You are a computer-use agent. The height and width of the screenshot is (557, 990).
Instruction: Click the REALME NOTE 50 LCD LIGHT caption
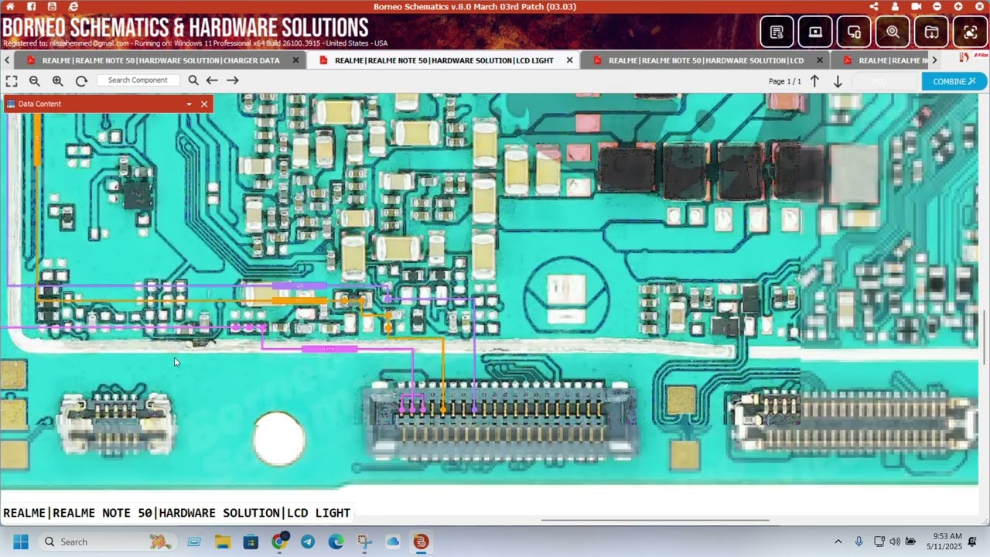(177, 513)
